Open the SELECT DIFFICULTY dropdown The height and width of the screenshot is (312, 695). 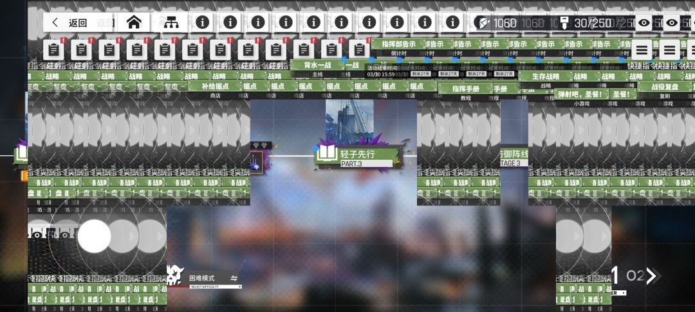click(x=216, y=287)
